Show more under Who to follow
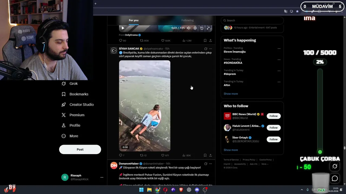This screenshot has height=194, width=346. 231,150
